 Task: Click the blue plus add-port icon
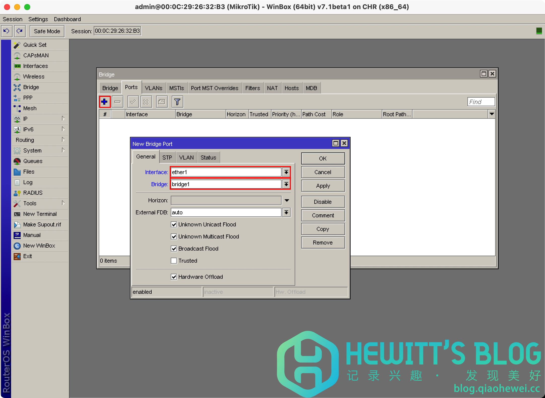coord(105,102)
